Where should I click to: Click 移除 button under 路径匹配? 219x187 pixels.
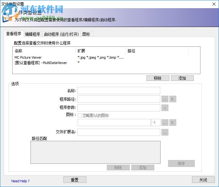pyautogui.click(x=118, y=168)
